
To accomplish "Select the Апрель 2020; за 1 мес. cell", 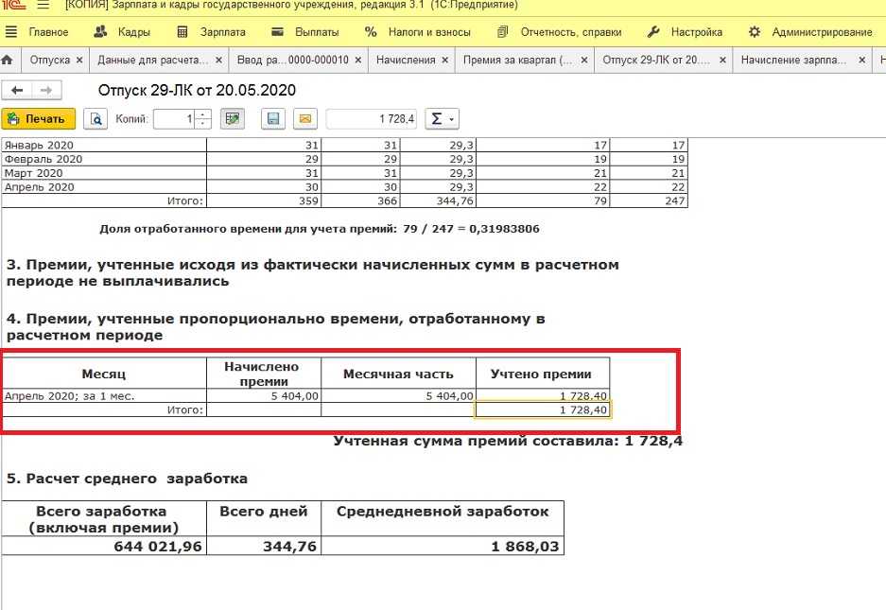I will 105,395.
